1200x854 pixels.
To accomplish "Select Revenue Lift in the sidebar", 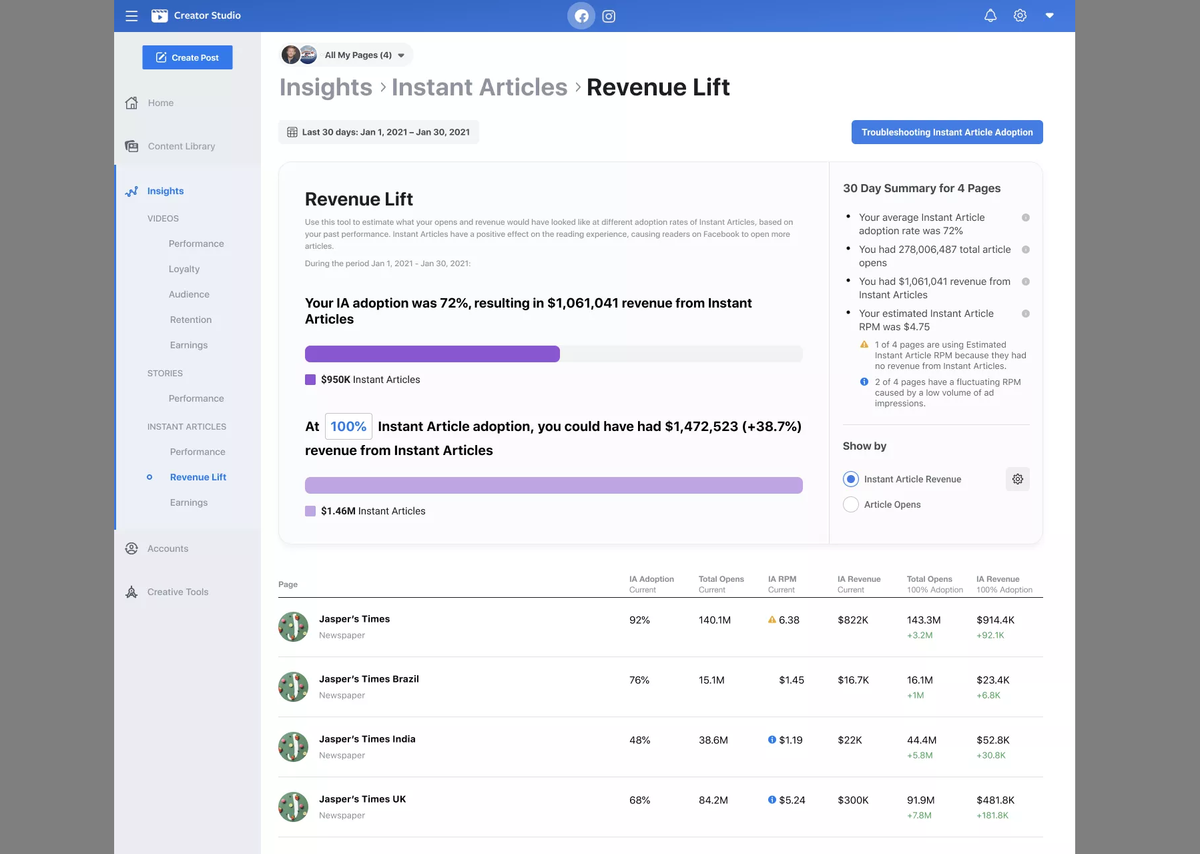I will [x=198, y=477].
